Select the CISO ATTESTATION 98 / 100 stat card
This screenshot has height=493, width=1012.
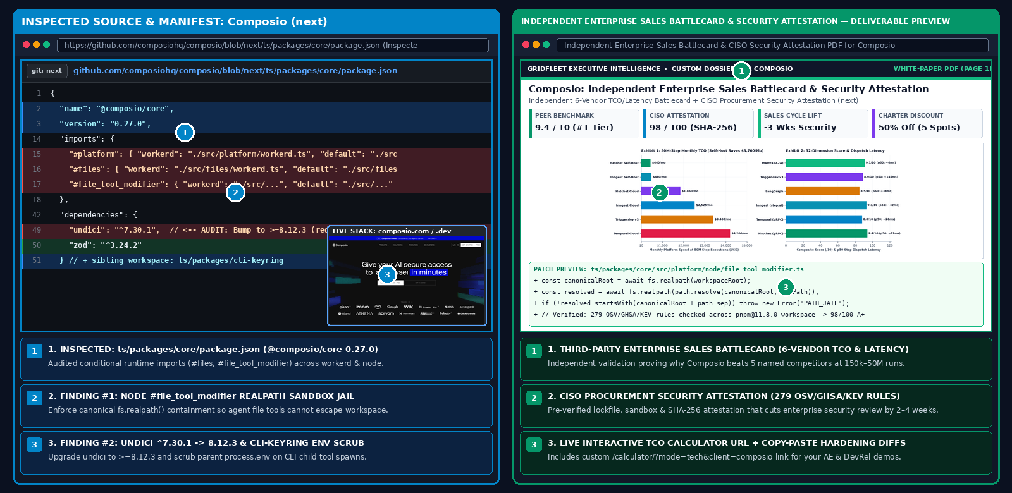pos(698,123)
